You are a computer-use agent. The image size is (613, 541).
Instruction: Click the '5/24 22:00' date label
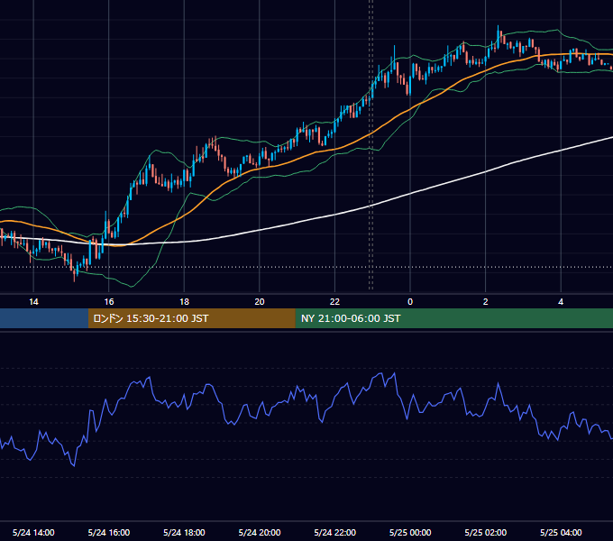tap(335, 532)
